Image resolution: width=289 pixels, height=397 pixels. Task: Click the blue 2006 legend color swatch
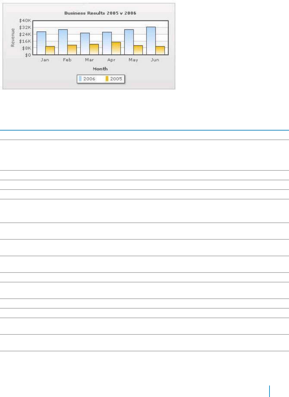coord(80,79)
